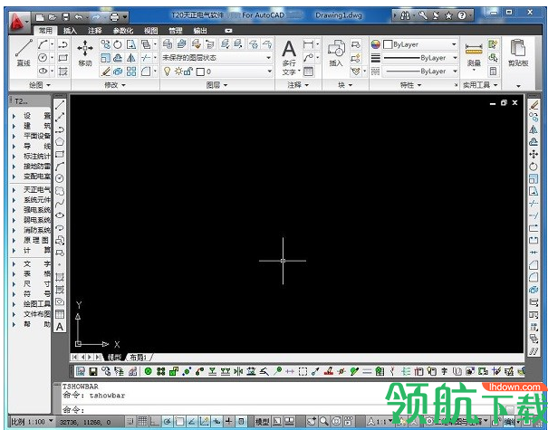This screenshot has width=548, height=430.
Task: Click the green circle icon in Tianzheng toolbar
Action: click(149, 371)
